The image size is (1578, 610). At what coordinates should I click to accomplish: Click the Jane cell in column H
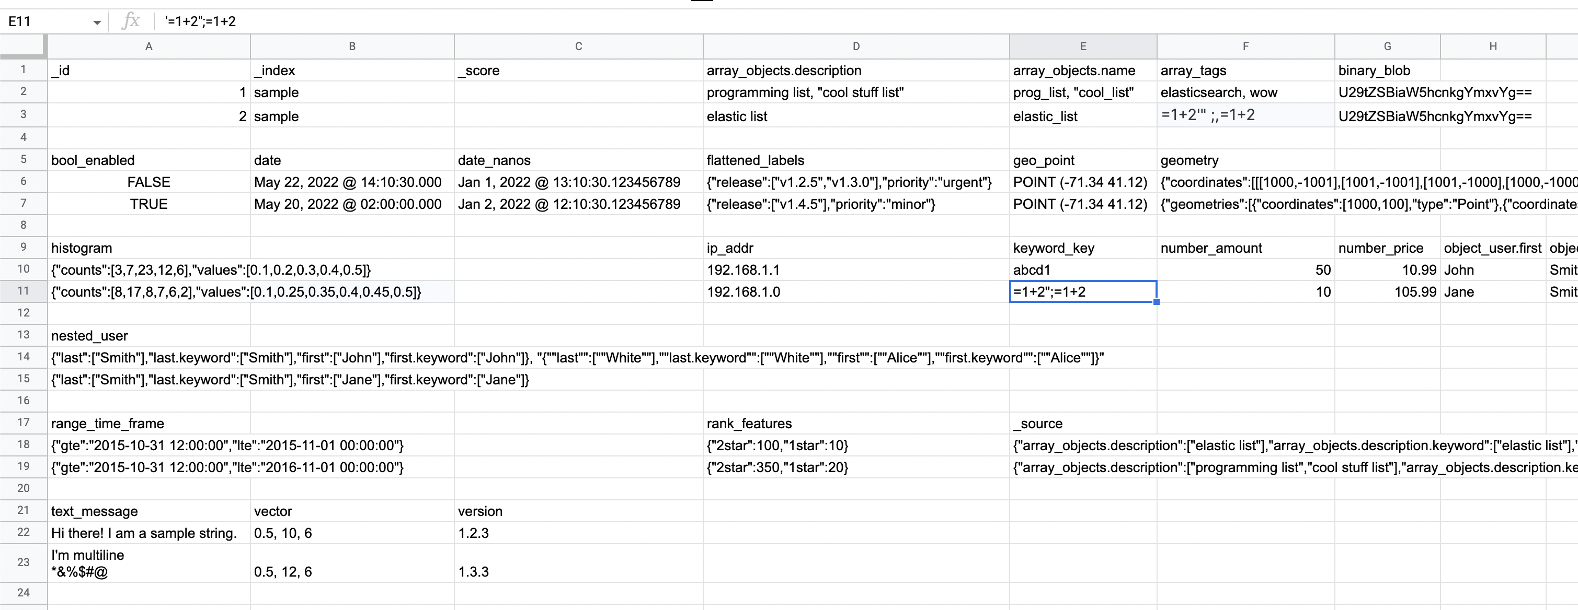pos(1493,292)
